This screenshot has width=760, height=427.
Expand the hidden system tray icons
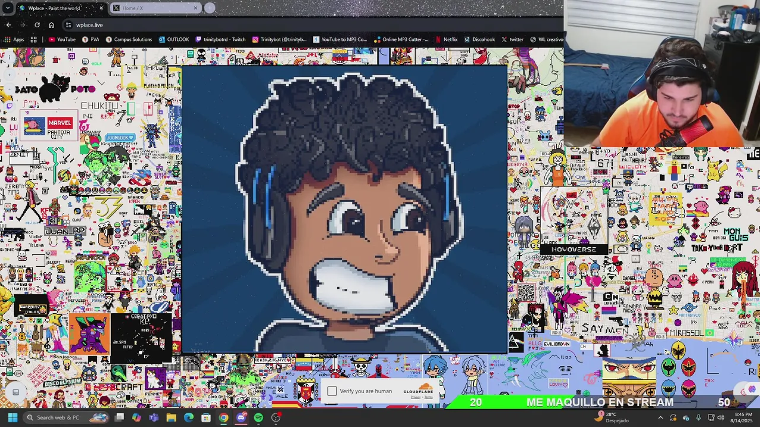[x=660, y=418]
